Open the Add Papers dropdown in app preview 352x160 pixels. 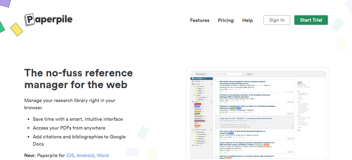201,74
